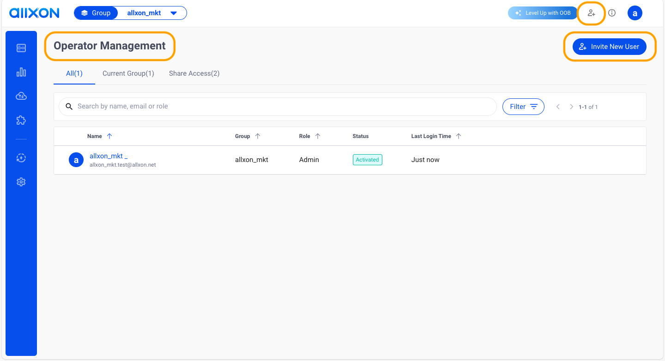Open the settings gear in sidebar

point(21,182)
